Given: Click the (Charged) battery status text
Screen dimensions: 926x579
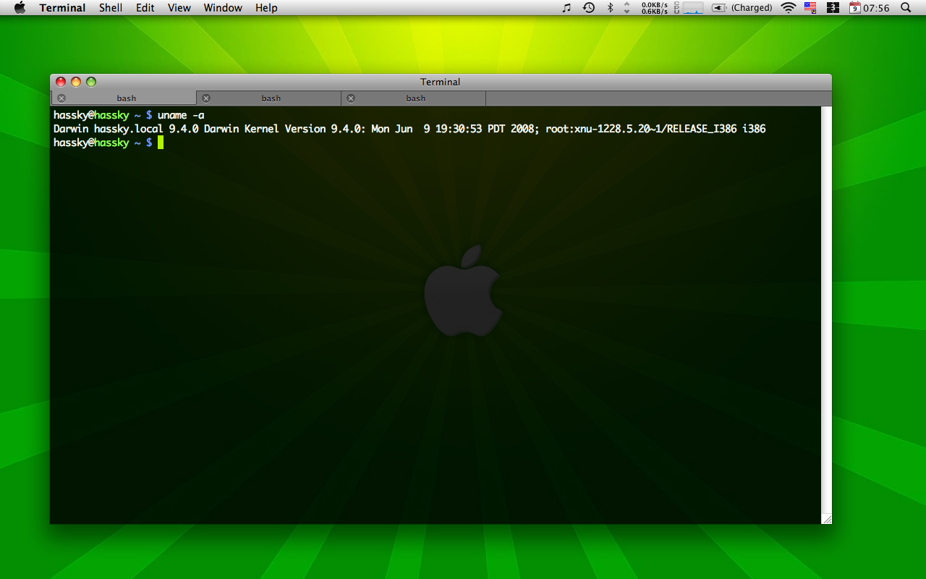Looking at the screenshot, I should (752, 8).
